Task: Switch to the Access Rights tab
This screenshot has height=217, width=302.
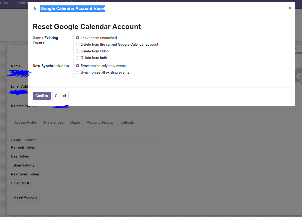Action: tap(25, 122)
